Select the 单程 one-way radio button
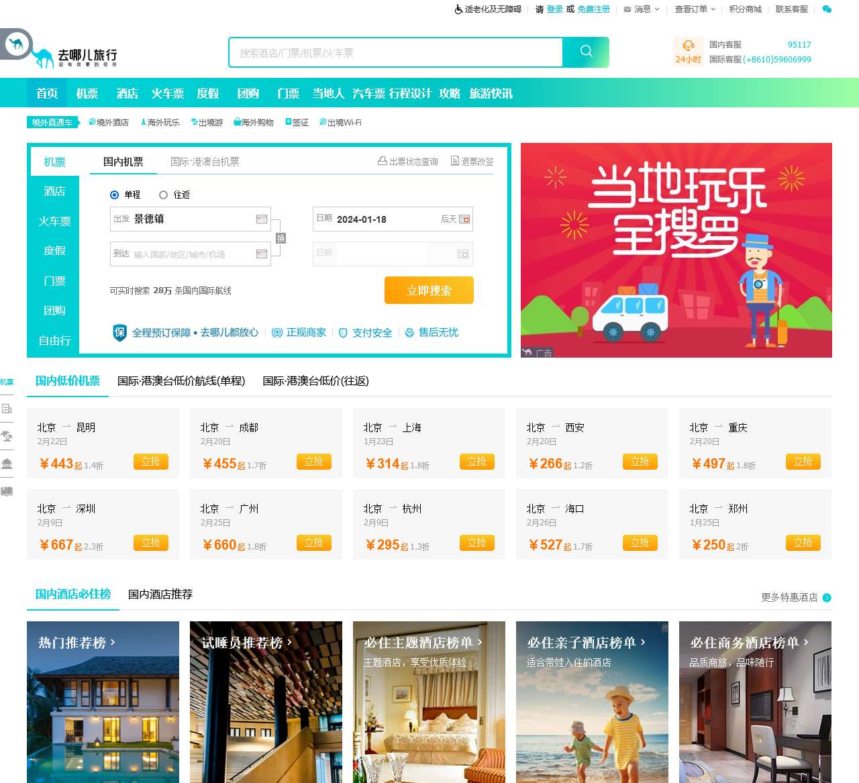The image size is (859, 783). coord(114,195)
